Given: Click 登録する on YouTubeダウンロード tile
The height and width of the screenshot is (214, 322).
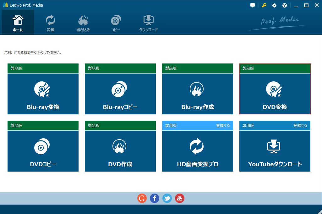Looking at the screenshot, I should (300, 126).
